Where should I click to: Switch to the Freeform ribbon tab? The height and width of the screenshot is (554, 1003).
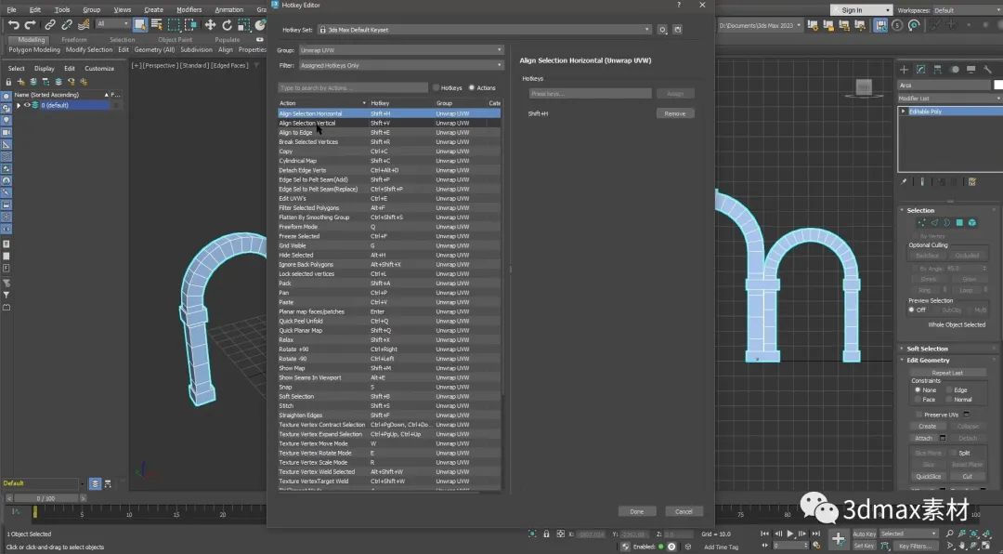point(74,40)
